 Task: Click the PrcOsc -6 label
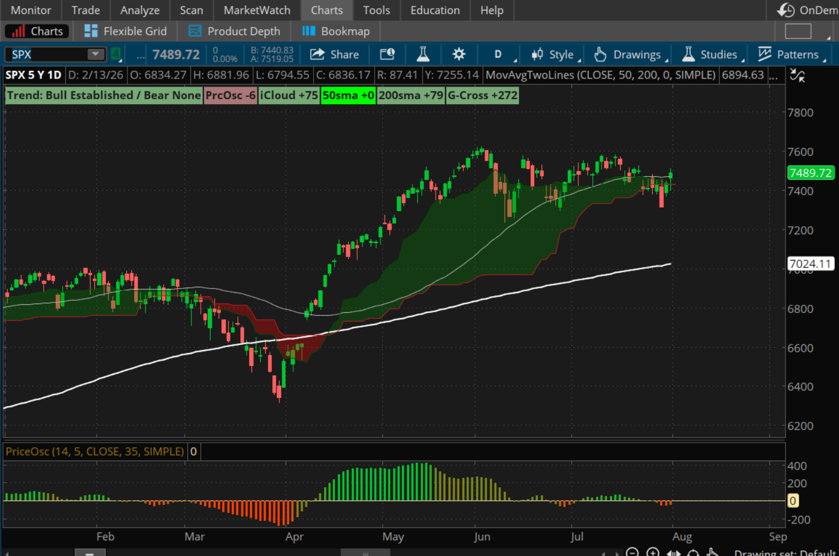[230, 95]
